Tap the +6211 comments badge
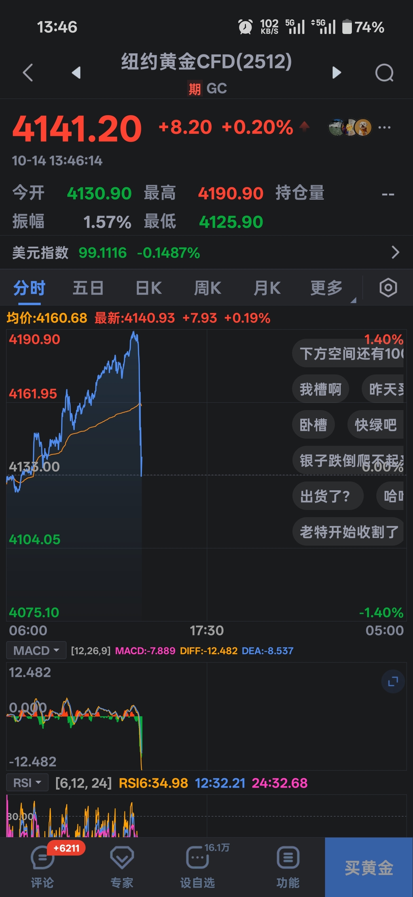 pyautogui.click(x=66, y=848)
